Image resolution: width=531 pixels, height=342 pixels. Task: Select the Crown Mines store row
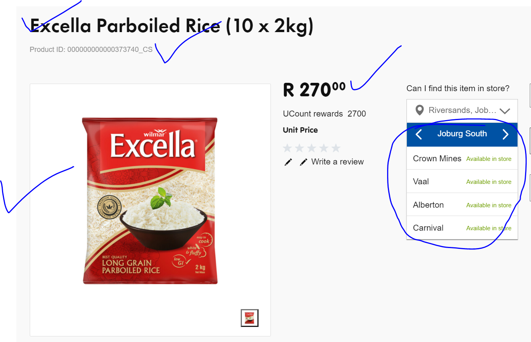click(x=462, y=159)
